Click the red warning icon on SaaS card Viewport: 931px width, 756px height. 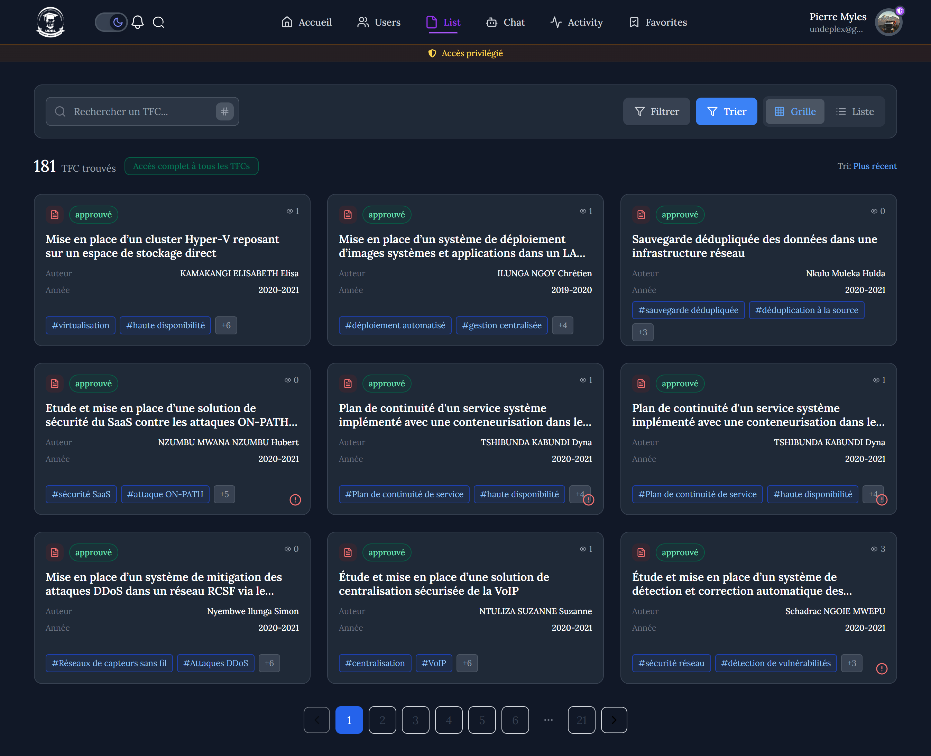pos(295,499)
